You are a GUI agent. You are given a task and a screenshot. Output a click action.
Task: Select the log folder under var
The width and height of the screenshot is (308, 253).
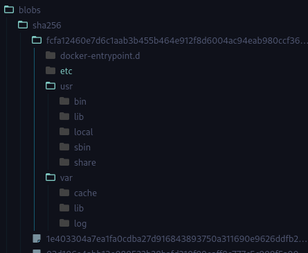pyautogui.click(x=80, y=224)
